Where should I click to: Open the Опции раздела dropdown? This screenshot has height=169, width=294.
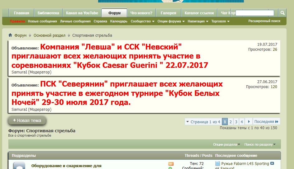tap(226, 144)
